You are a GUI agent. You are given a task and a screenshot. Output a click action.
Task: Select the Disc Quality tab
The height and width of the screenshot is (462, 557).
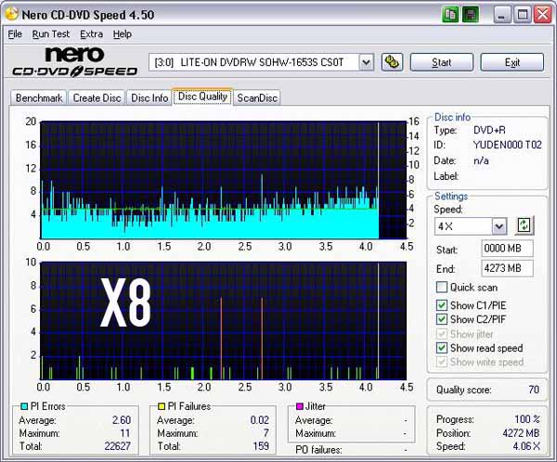tap(202, 96)
